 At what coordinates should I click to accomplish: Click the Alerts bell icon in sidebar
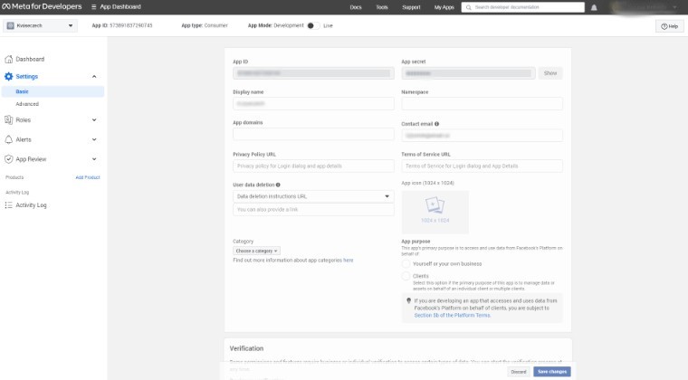8,139
